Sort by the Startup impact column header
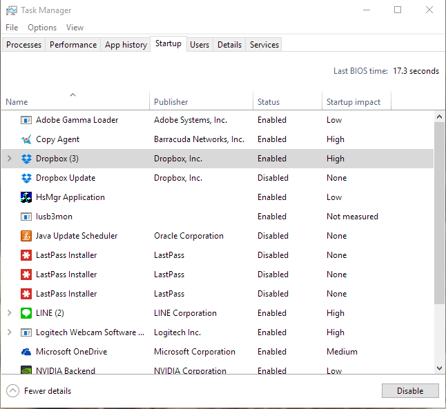 pos(356,101)
